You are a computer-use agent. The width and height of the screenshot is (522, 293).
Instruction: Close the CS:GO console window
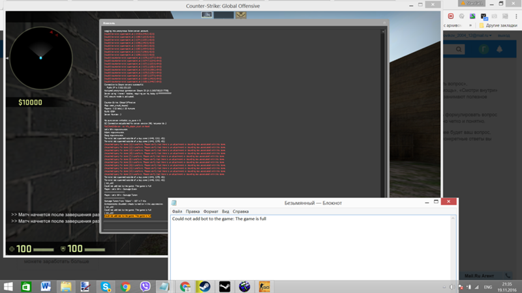click(x=384, y=23)
